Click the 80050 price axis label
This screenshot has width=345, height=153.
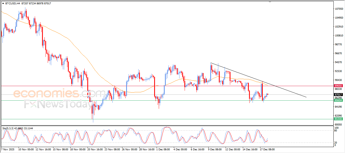pyautogui.click(x=339, y=124)
